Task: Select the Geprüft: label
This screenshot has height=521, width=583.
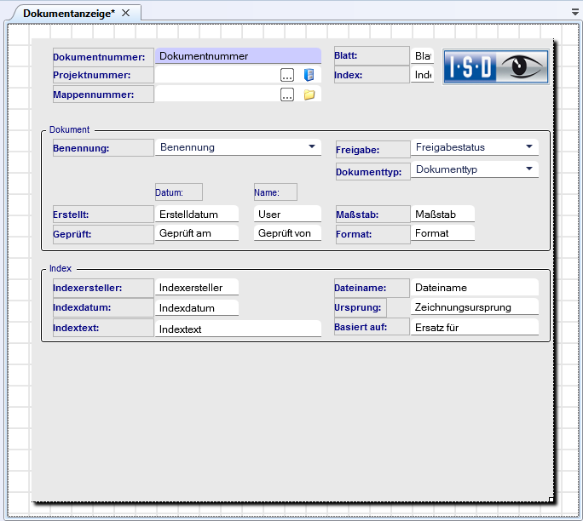Action: click(x=103, y=234)
